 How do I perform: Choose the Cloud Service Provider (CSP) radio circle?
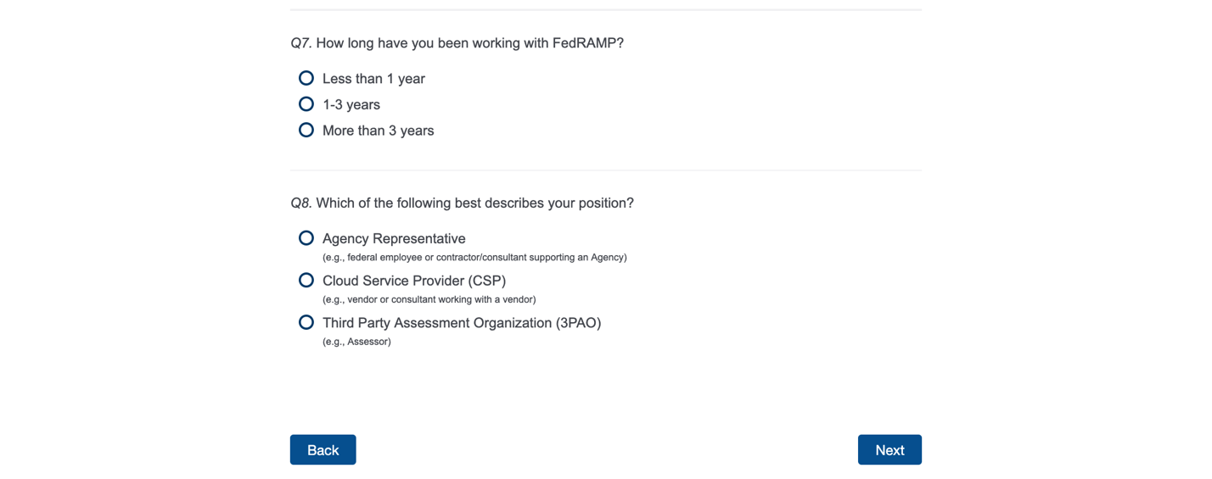point(306,280)
